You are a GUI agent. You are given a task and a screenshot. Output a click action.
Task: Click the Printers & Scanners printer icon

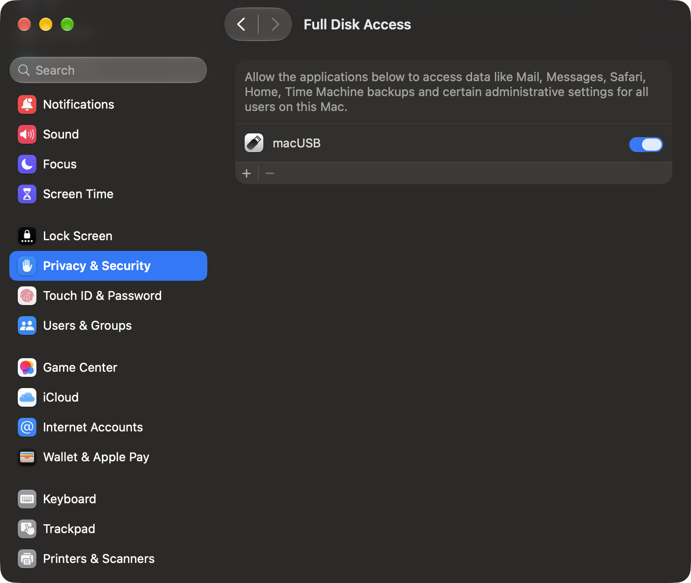[x=27, y=559]
